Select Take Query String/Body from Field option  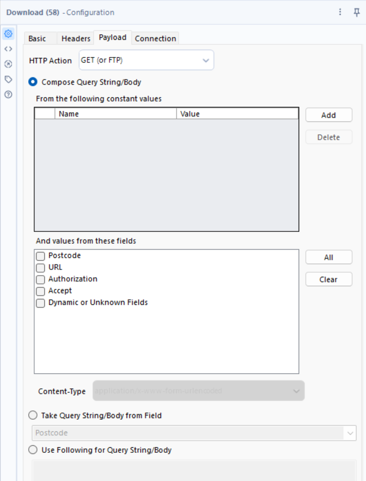pos(33,415)
